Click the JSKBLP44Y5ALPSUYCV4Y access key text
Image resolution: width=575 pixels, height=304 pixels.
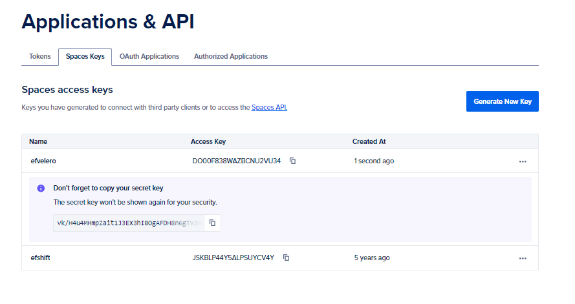click(233, 258)
